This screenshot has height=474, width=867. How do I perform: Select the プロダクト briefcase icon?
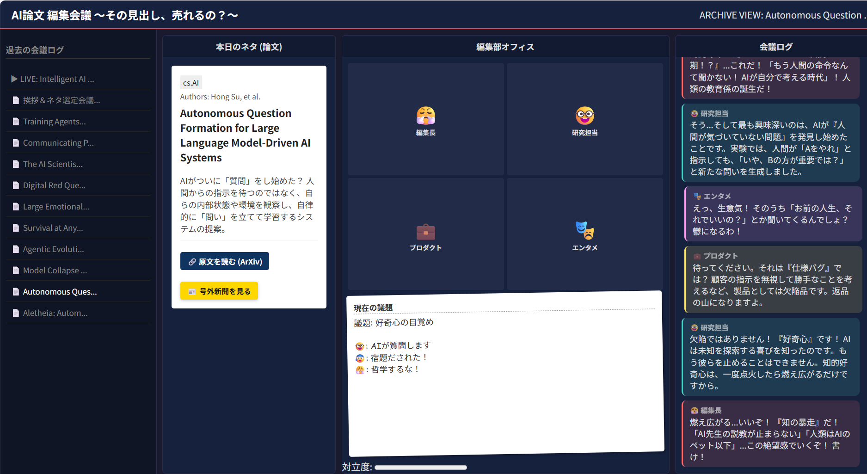tap(425, 231)
